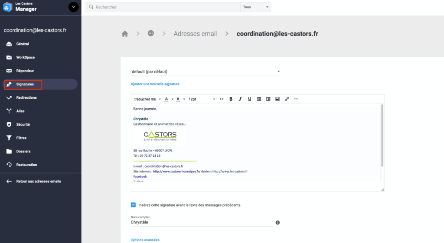Image resolution: width=444 pixels, height=243 pixels.
Task: Click the Général envelope icon
Action: coord(9,44)
